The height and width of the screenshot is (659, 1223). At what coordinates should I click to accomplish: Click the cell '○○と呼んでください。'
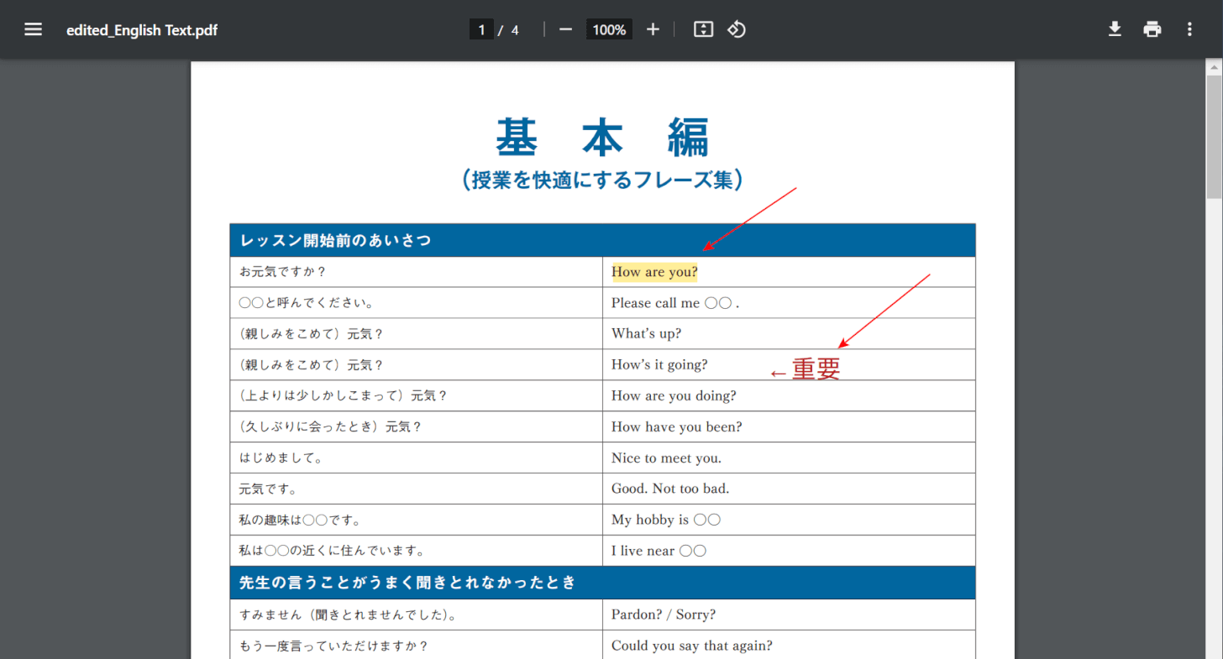416,303
